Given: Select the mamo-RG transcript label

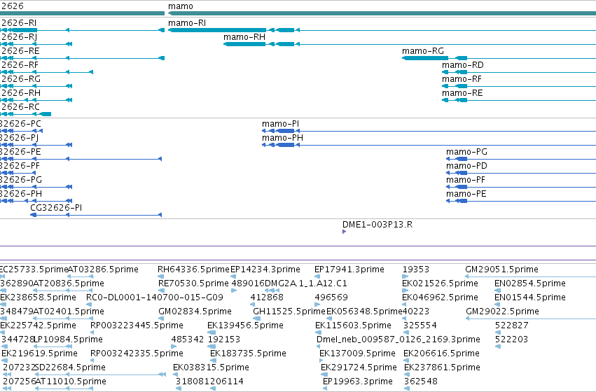Looking at the screenshot, I should click(x=423, y=51).
